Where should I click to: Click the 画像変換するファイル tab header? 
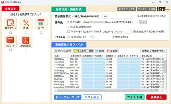point(69,45)
